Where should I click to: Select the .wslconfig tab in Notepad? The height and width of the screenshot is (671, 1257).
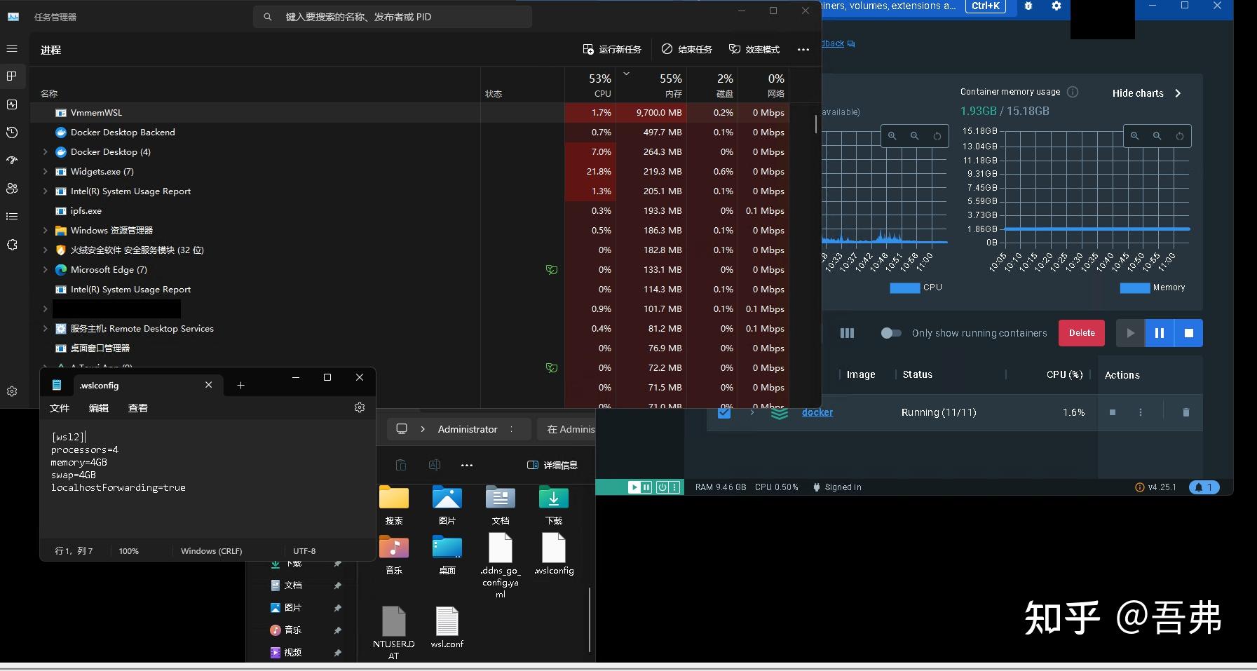pos(100,385)
